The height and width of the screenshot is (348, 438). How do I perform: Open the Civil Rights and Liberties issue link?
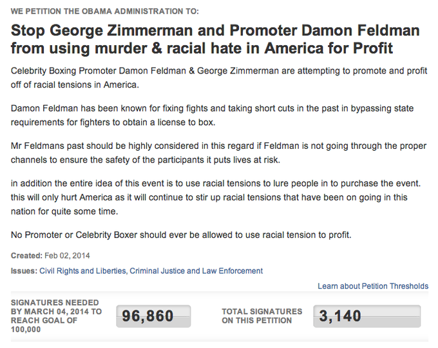(x=82, y=271)
